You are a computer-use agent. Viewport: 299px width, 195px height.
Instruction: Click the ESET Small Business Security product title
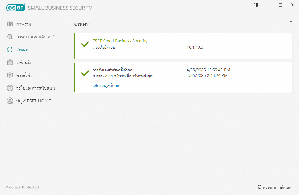[120, 41]
